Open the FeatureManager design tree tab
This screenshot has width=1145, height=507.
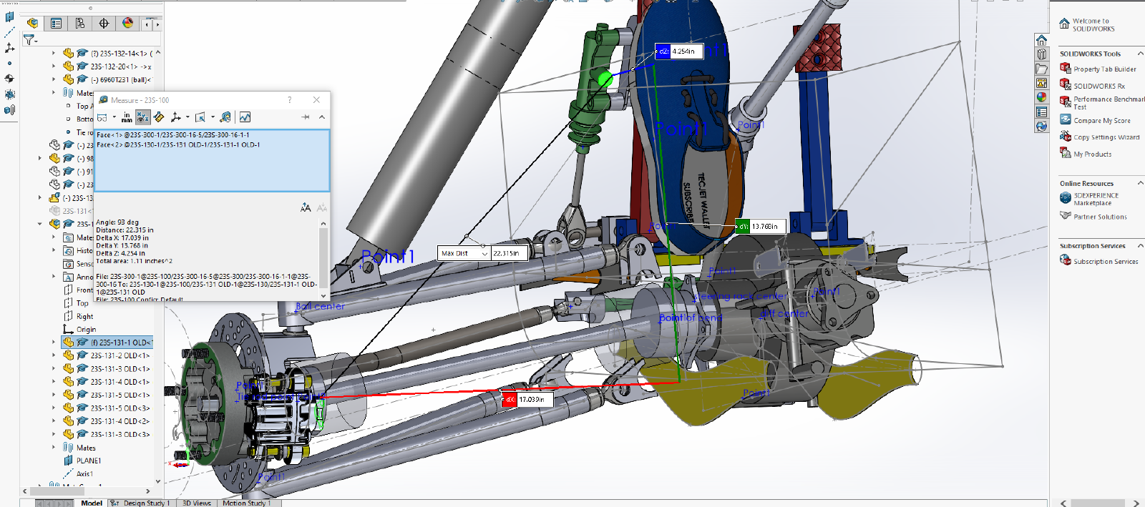click(32, 24)
